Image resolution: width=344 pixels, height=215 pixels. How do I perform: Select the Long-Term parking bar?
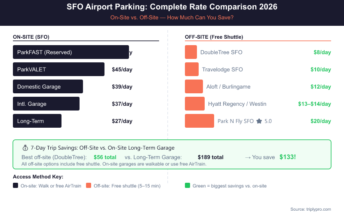37,121
